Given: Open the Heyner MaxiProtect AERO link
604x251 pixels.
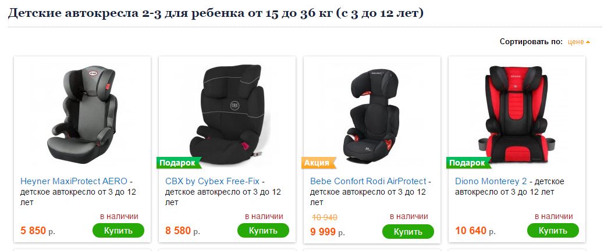Looking at the screenshot, I should [73, 181].
